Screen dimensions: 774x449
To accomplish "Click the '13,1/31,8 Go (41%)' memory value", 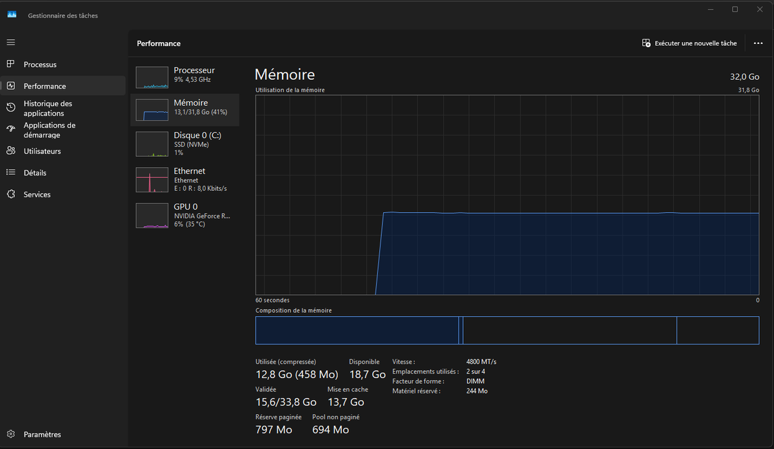I will [201, 112].
